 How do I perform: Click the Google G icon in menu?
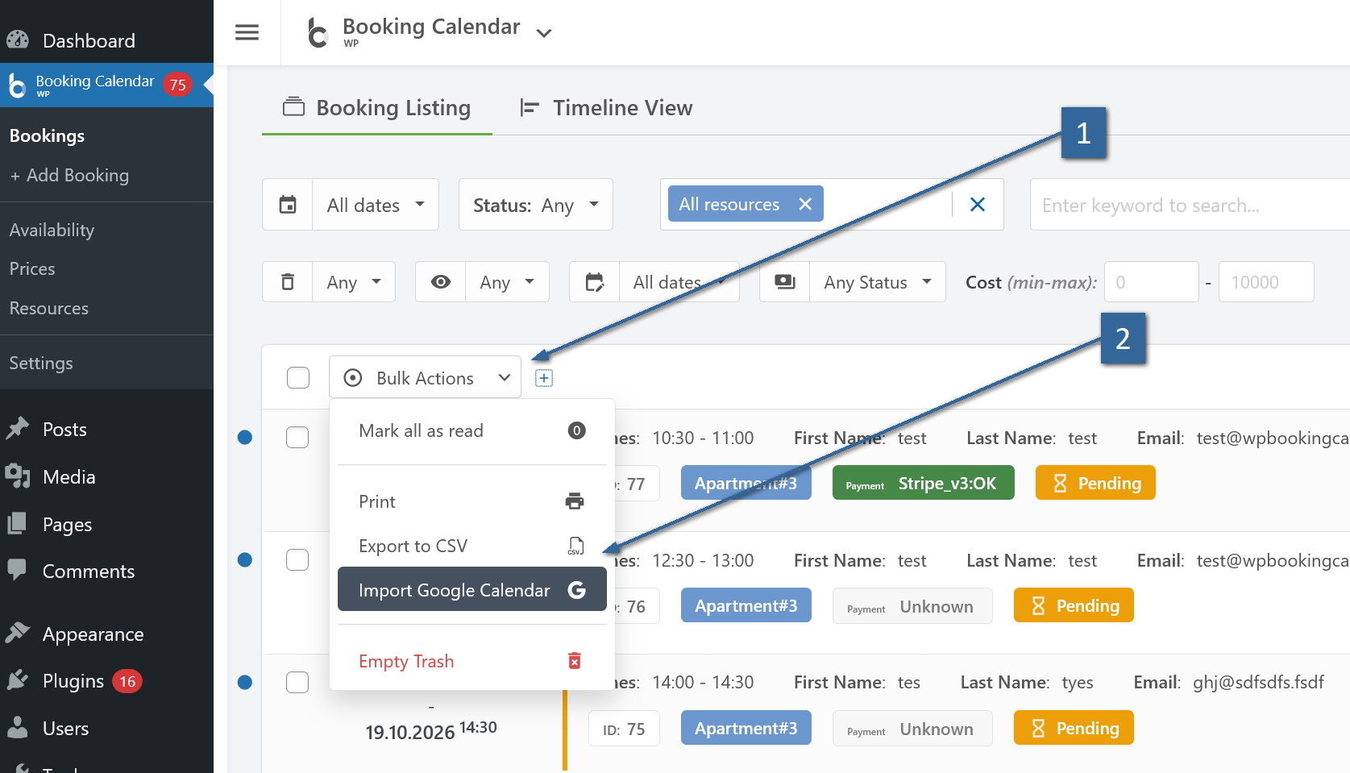tap(576, 590)
